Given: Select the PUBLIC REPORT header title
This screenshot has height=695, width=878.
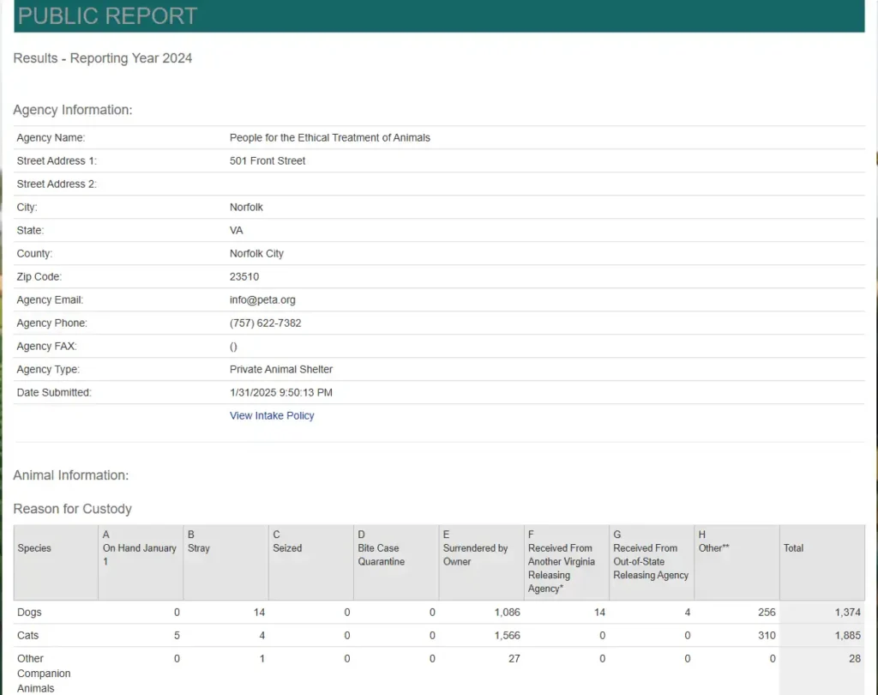Looking at the screenshot, I should 107,15.
